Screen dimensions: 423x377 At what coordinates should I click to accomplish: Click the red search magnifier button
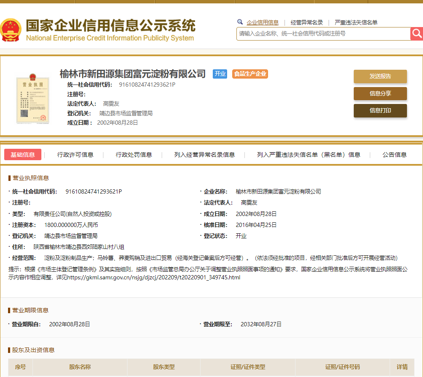click(417, 34)
